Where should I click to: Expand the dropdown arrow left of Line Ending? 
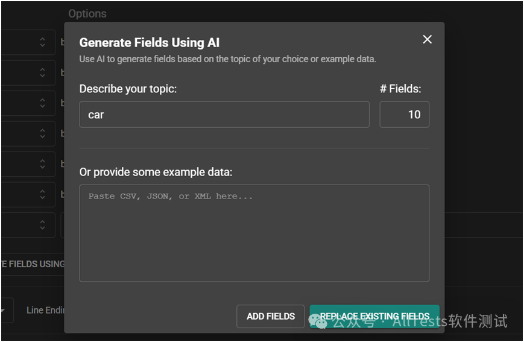(x=3, y=311)
